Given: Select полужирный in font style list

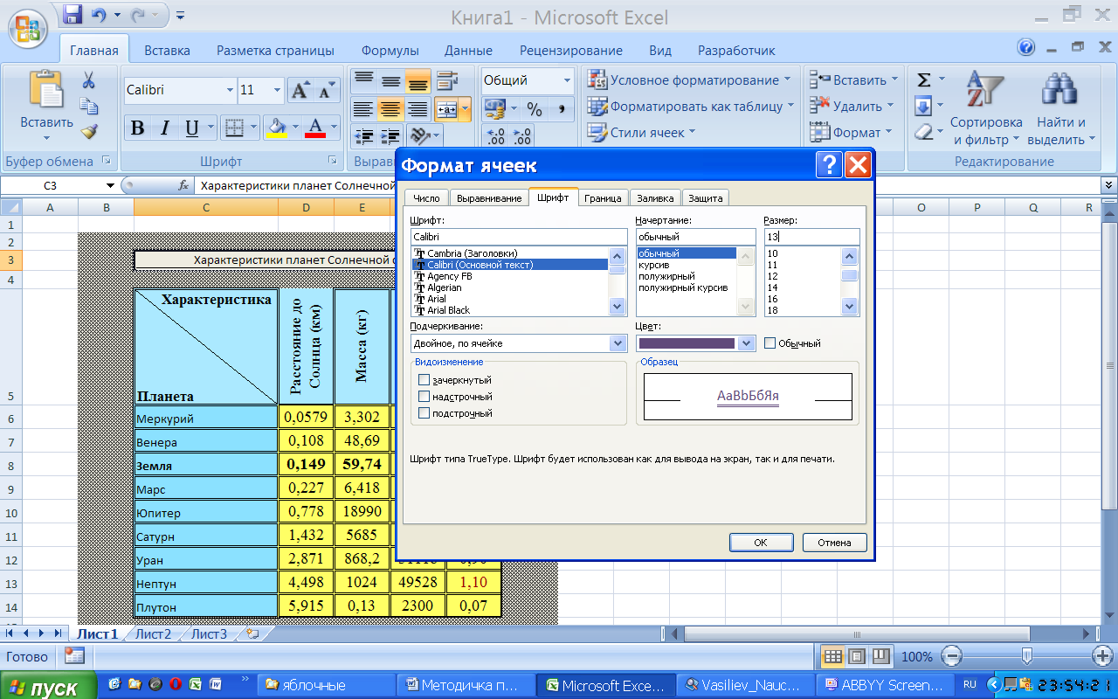Looking at the screenshot, I should pyautogui.click(x=666, y=276).
